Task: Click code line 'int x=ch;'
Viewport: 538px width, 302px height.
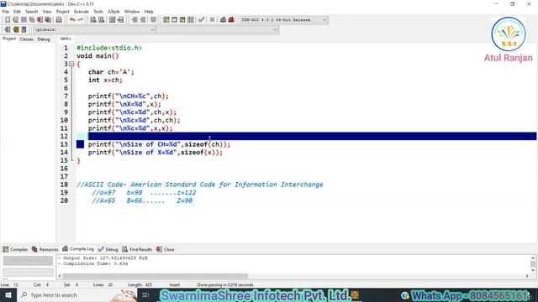Action: tap(105, 81)
